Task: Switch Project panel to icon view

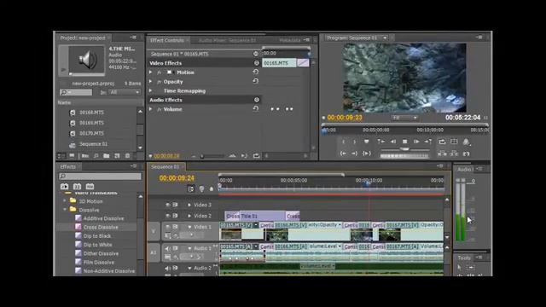Action: (72, 156)
